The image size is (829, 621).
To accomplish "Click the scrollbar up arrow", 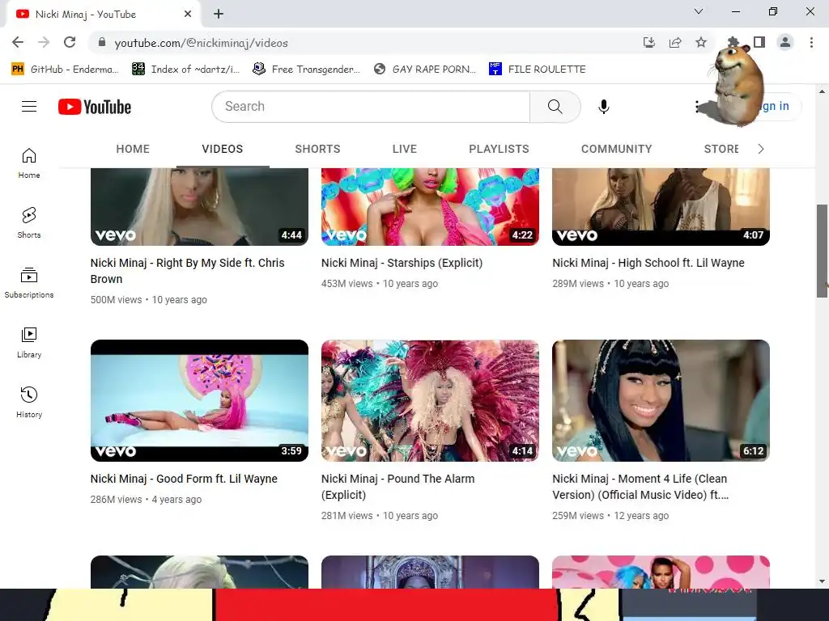I will click(x=822, y=91).
